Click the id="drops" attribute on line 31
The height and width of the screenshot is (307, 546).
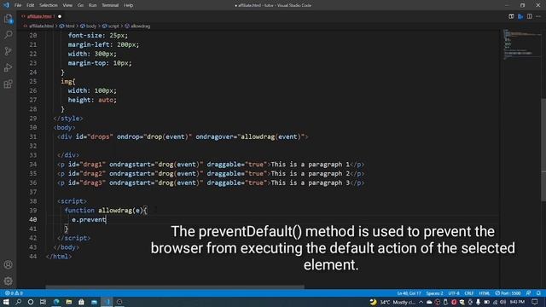(95, 136)
